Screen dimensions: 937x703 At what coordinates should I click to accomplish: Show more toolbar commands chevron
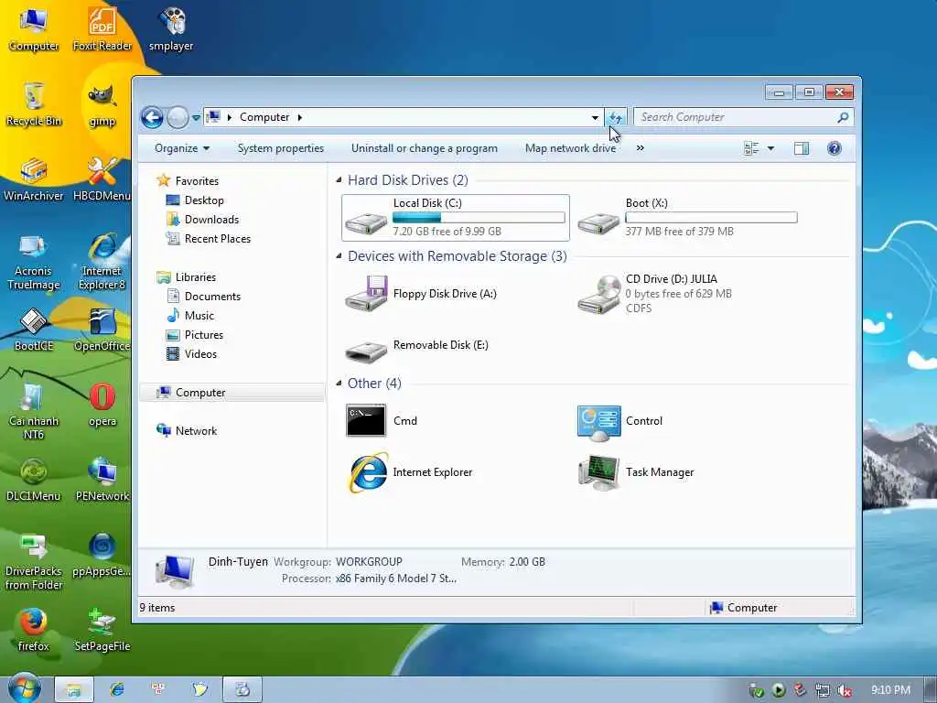tap(640, 148)
